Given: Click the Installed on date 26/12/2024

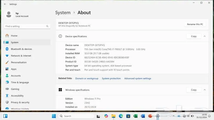Looking at the screenshot, I should [90, 107].
